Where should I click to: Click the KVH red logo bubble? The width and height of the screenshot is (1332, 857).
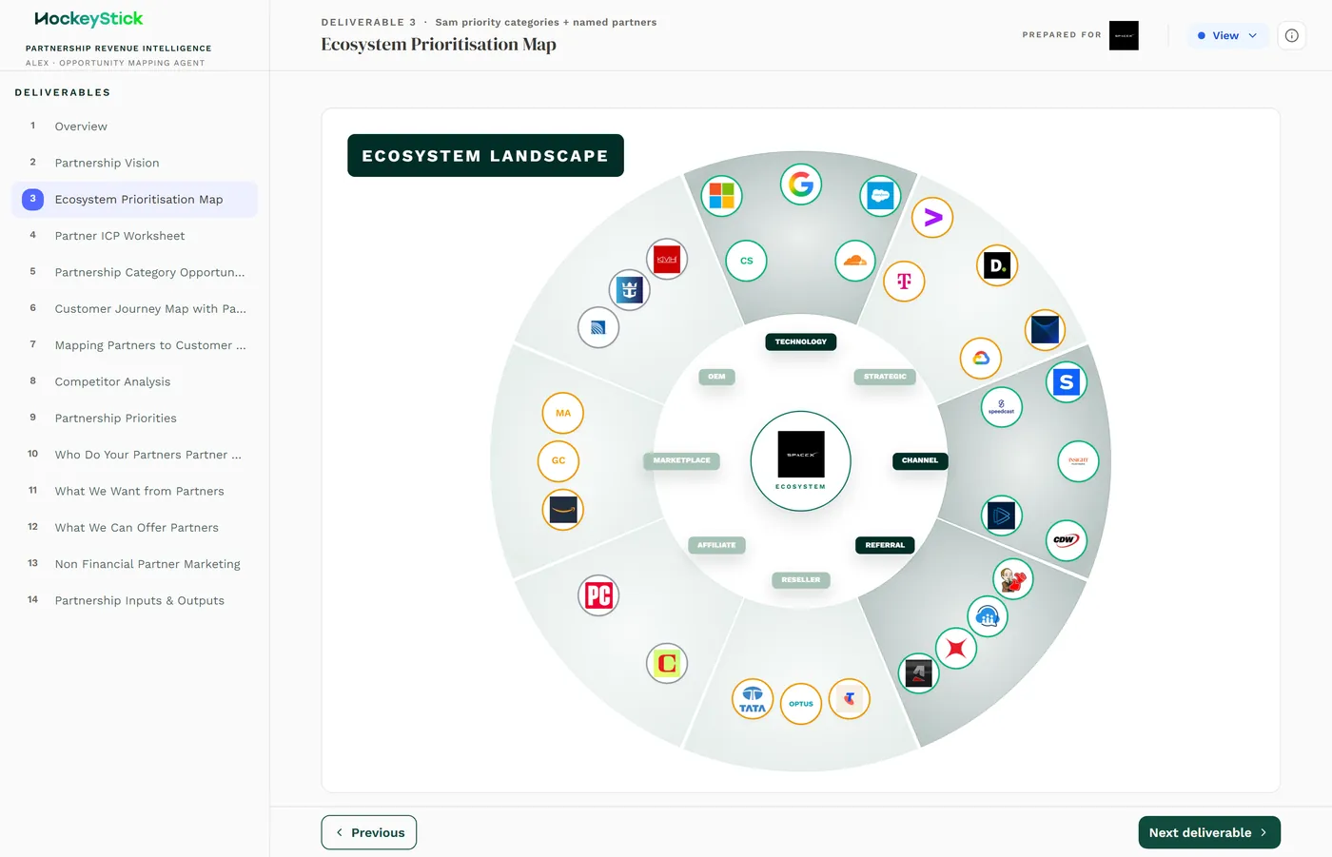[667, 259]
